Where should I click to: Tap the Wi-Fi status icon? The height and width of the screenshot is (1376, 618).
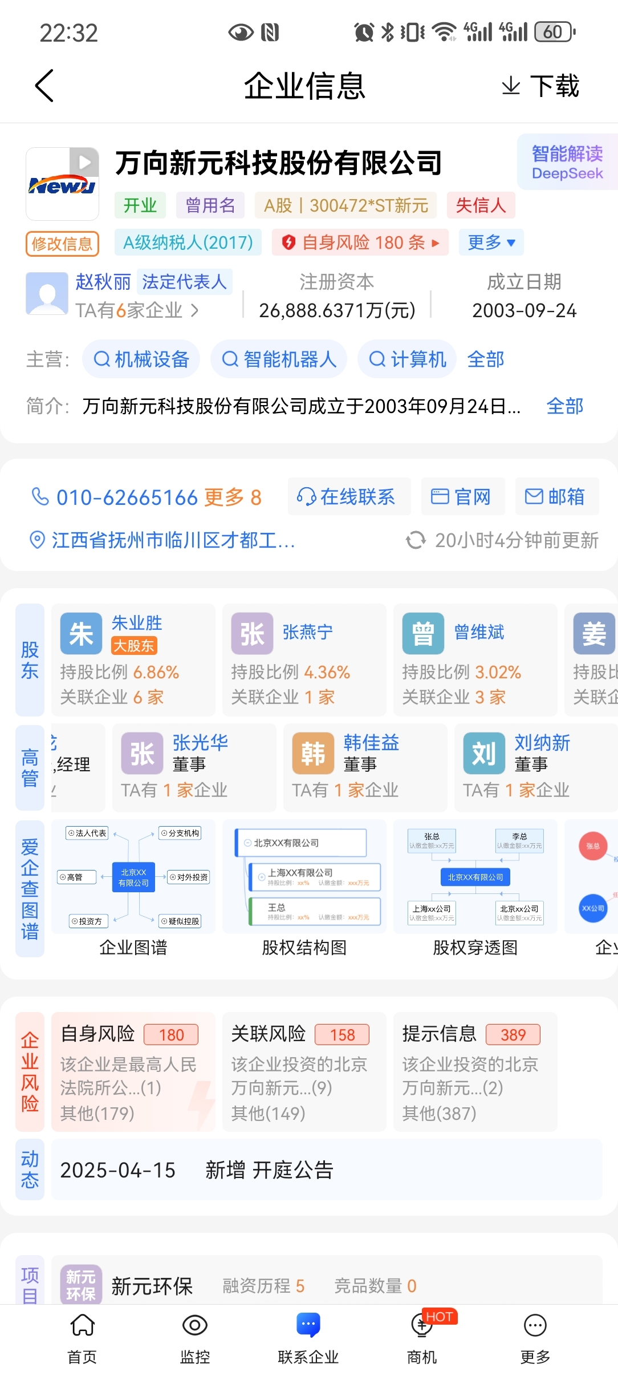pos(444,32)
